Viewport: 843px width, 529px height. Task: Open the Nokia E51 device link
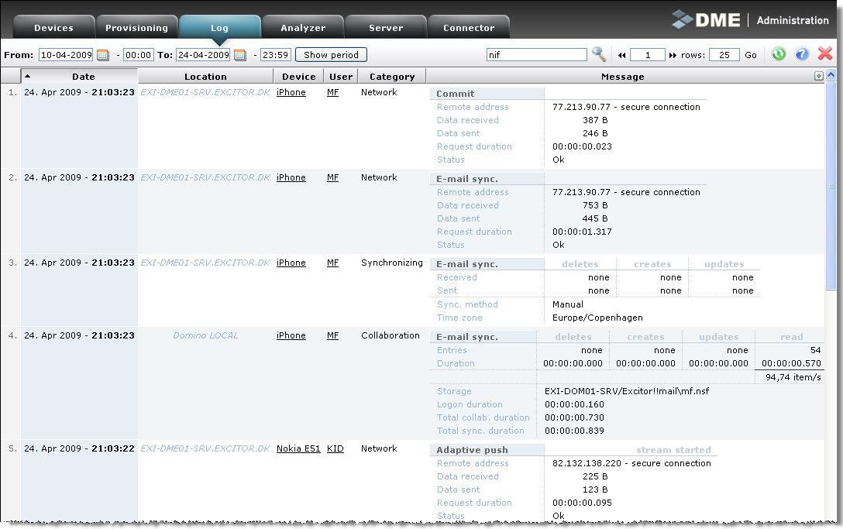coord(298,448)
